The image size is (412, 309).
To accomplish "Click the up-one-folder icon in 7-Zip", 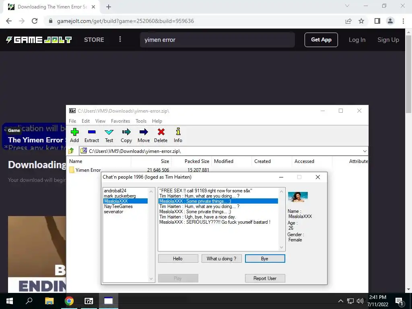I will 71,151.
